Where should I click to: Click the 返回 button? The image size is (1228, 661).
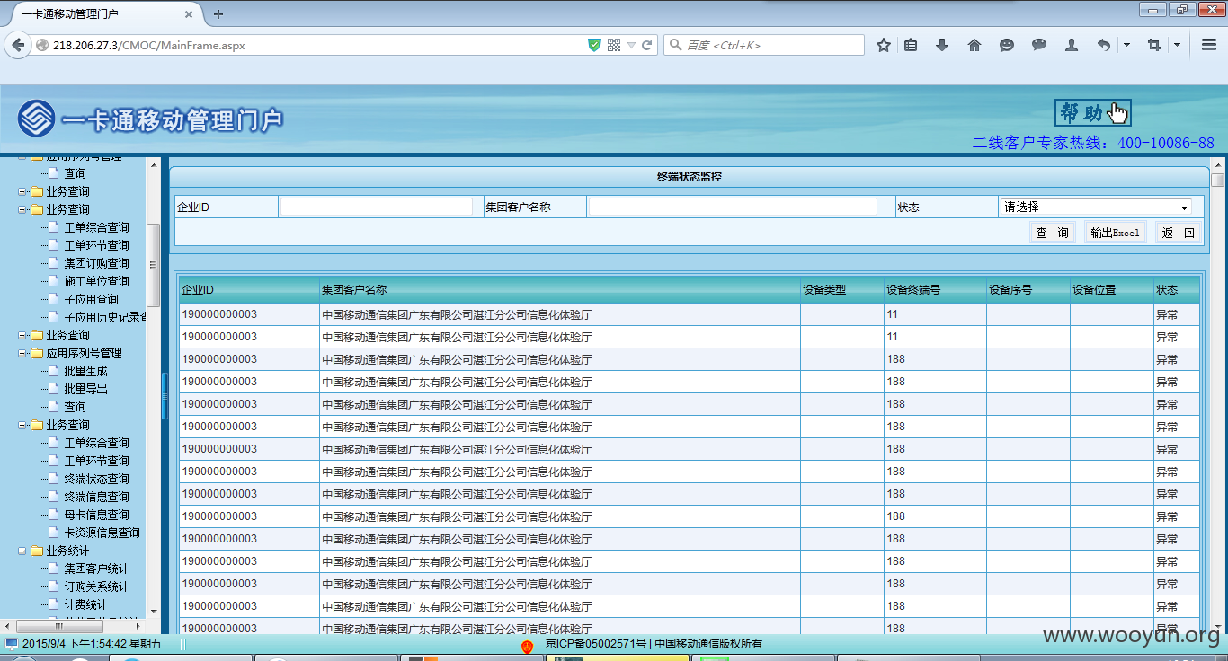pos(1178,233)
